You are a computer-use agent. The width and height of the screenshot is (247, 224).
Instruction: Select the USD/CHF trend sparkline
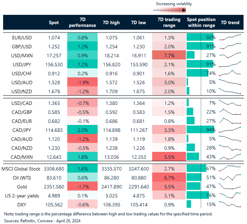click(x=230, y=73)
